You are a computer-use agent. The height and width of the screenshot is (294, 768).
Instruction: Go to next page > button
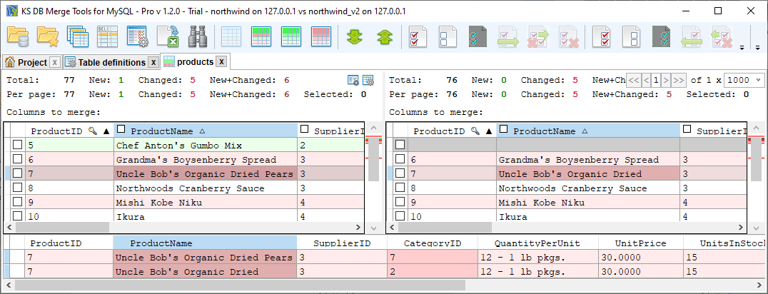pos(665,80)
